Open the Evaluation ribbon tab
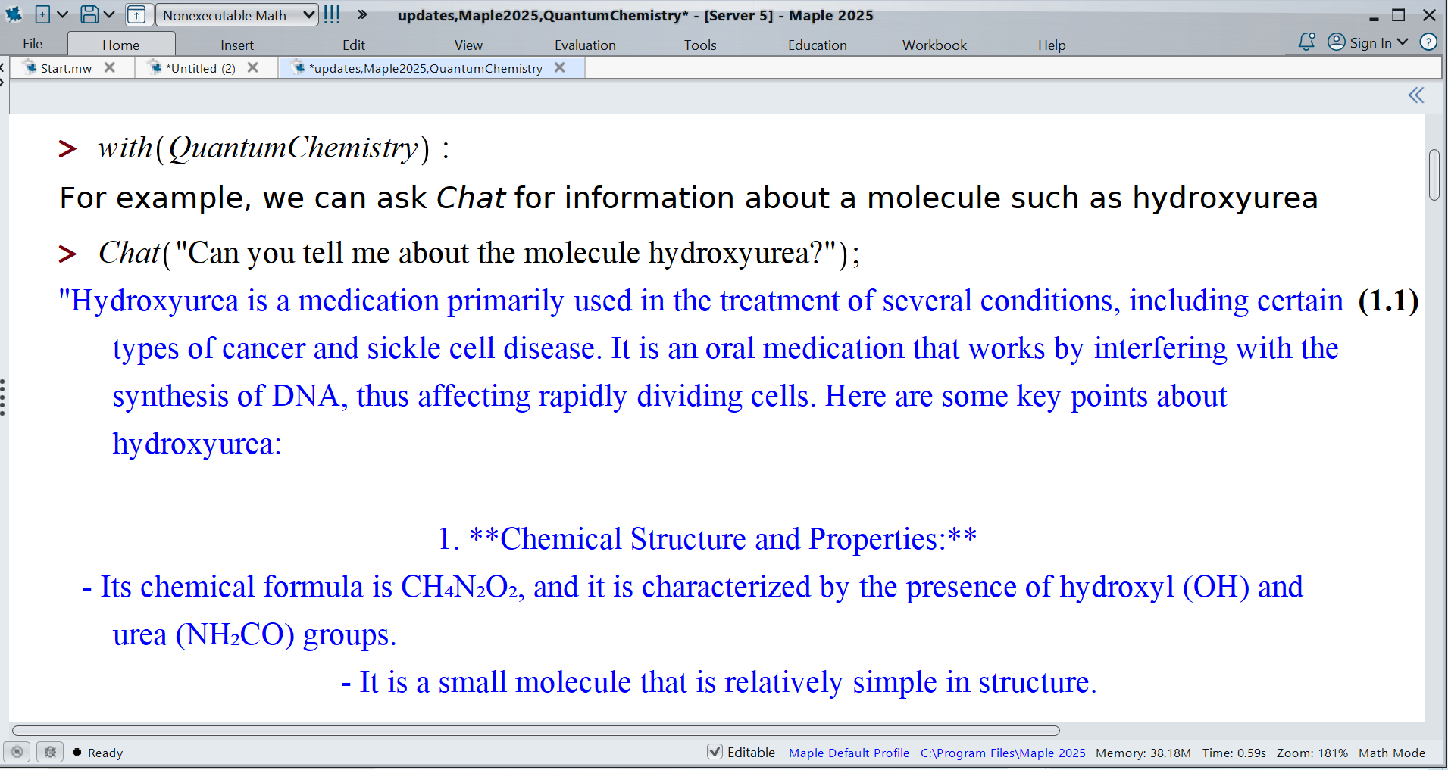The image size is (1448, 770). 585,45
